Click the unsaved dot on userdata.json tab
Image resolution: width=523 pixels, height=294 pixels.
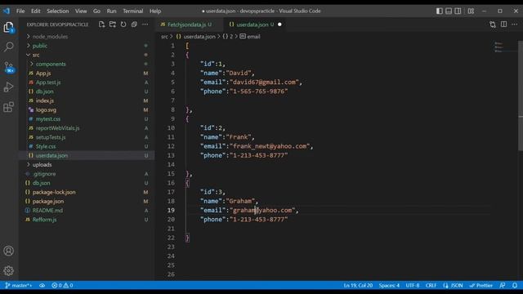tap(279, 24)
